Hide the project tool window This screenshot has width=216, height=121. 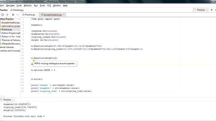18,15
